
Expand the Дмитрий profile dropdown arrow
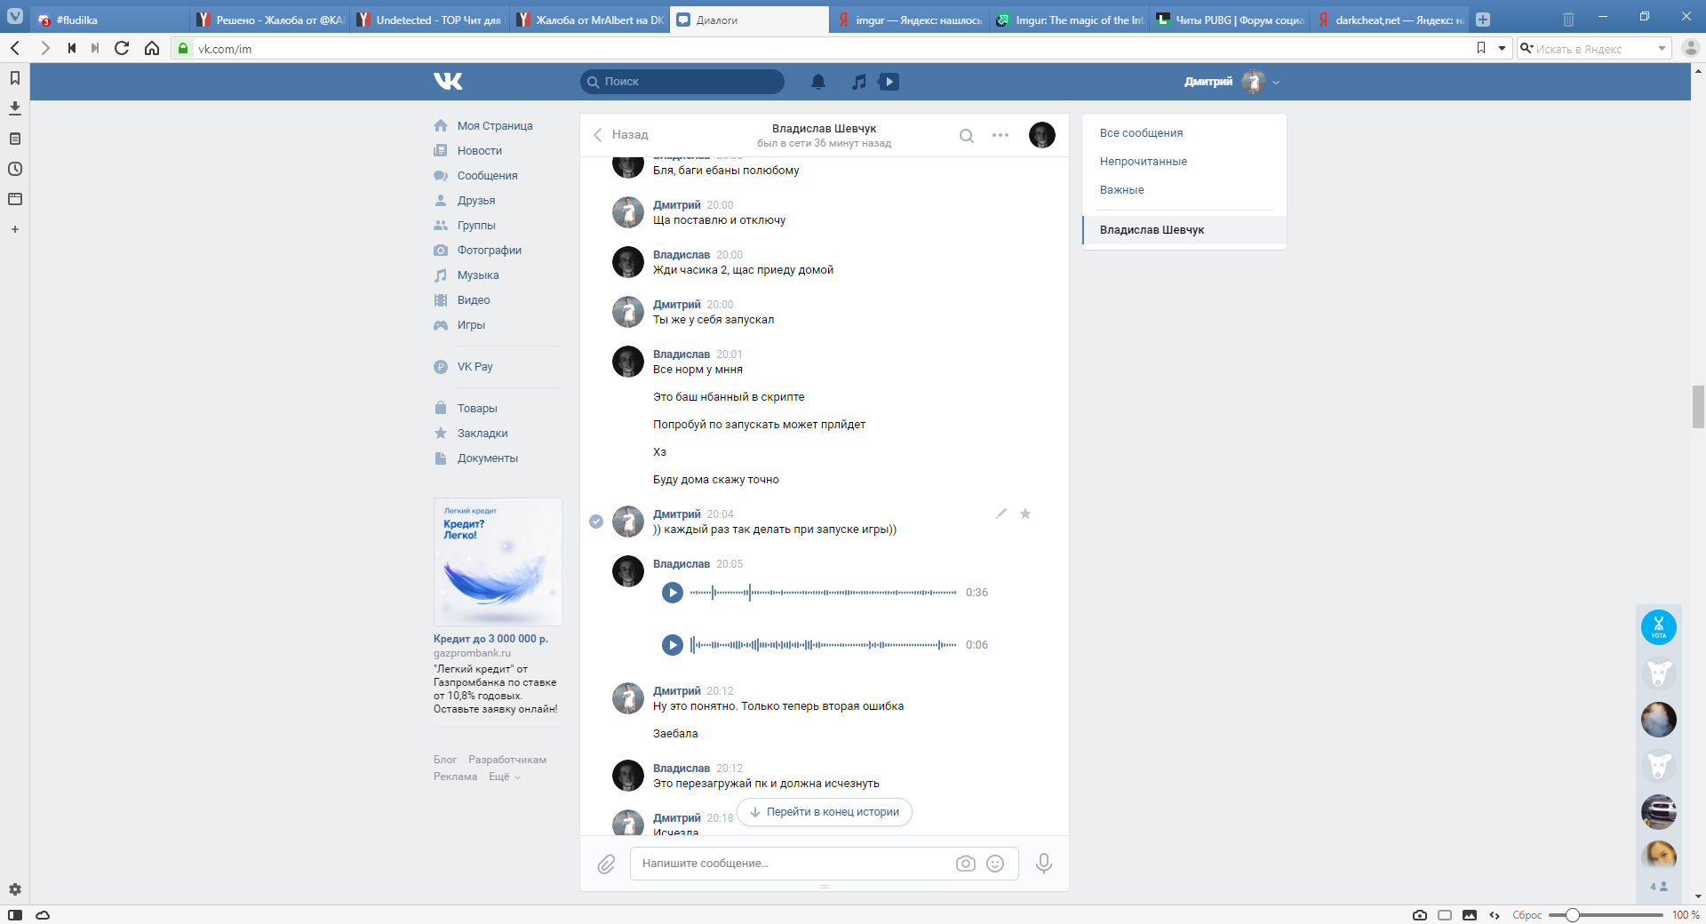[1276, 83]
